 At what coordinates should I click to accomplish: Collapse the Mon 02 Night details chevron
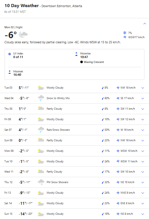tap(145, 24)
